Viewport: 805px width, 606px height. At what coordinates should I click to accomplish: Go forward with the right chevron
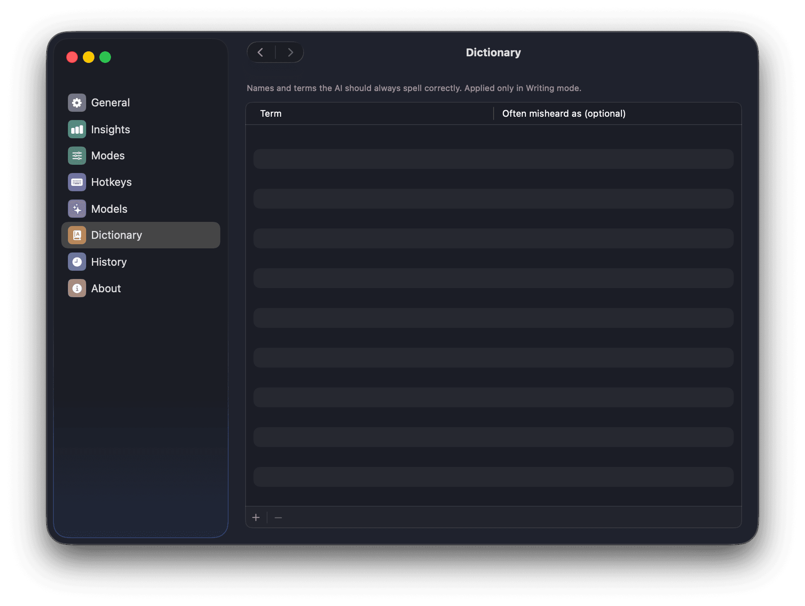tap(290, 52)
